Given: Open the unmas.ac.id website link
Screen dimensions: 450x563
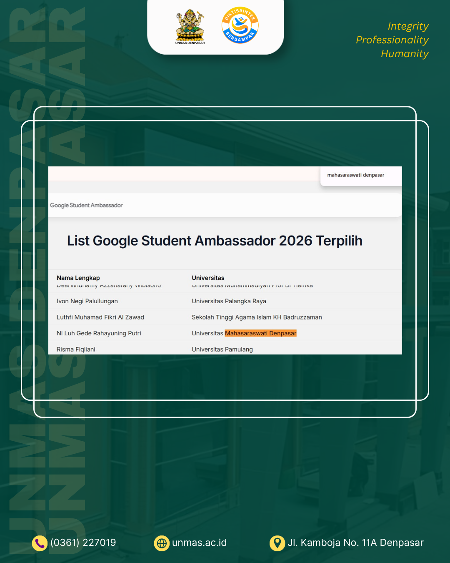Looking at the screenshot, I should [200, 543].
